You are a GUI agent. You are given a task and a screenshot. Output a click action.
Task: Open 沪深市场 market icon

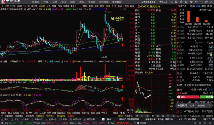click(x=70, y=119)
